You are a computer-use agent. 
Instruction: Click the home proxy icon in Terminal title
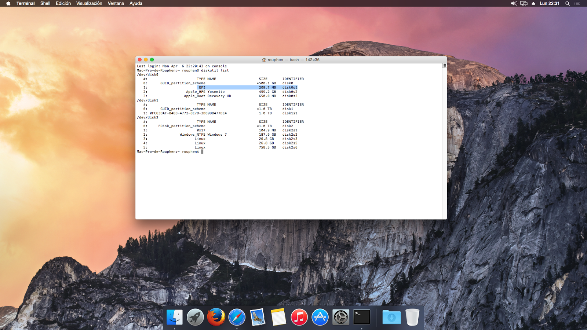pyautogui.click(x=264, y=60)
